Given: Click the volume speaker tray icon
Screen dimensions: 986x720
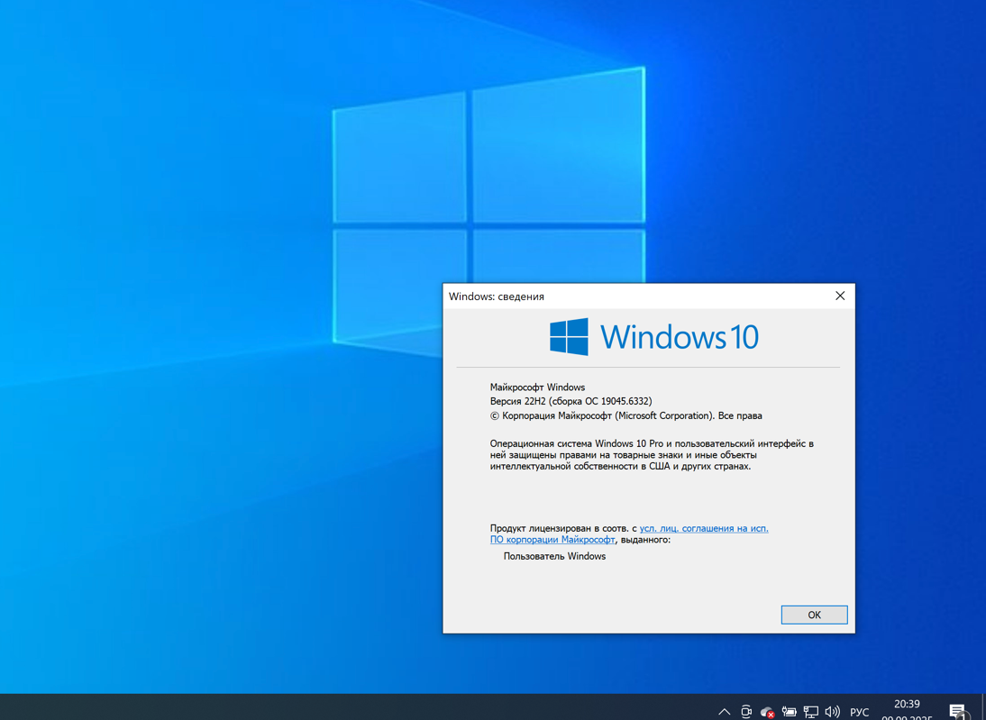Looking at the screenshot, I should coord(831,711).
